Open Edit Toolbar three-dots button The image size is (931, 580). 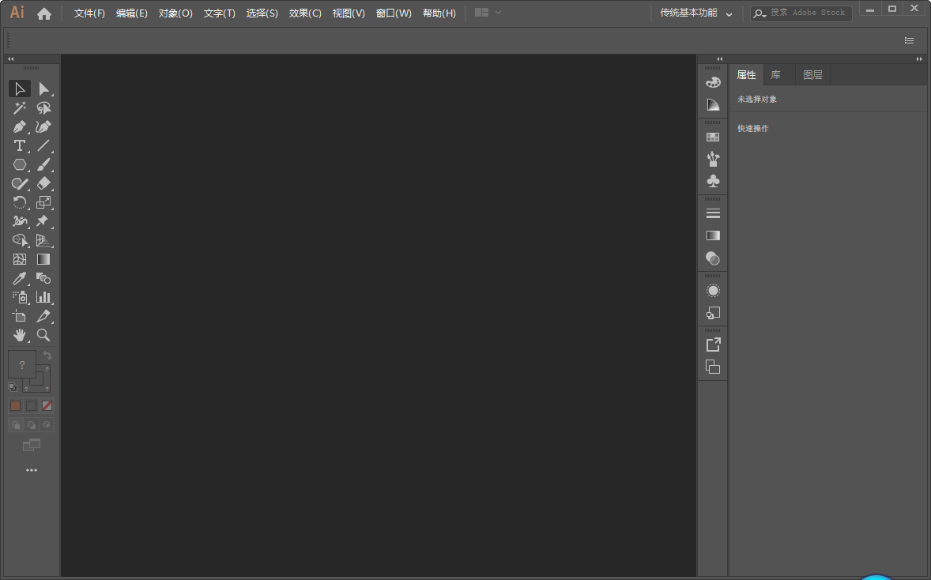click(32, 470)
